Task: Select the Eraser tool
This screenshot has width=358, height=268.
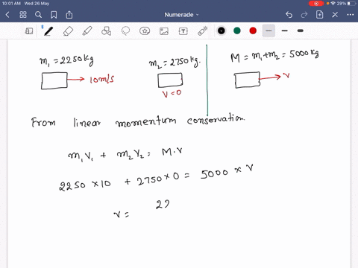Action: tap(68, 31)
